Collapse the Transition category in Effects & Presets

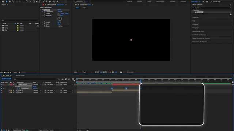click(x=192, y=10)
